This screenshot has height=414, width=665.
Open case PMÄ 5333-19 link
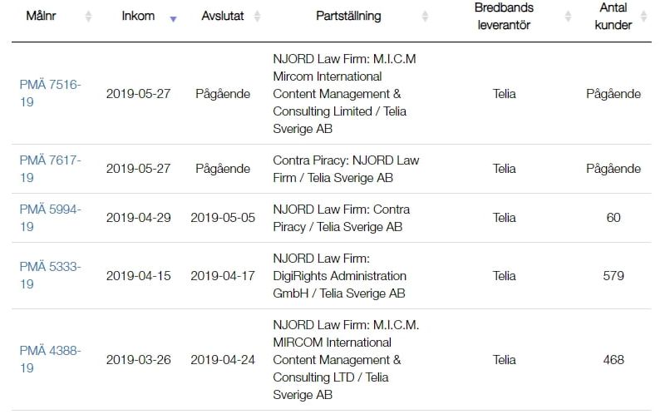[50, 275]
